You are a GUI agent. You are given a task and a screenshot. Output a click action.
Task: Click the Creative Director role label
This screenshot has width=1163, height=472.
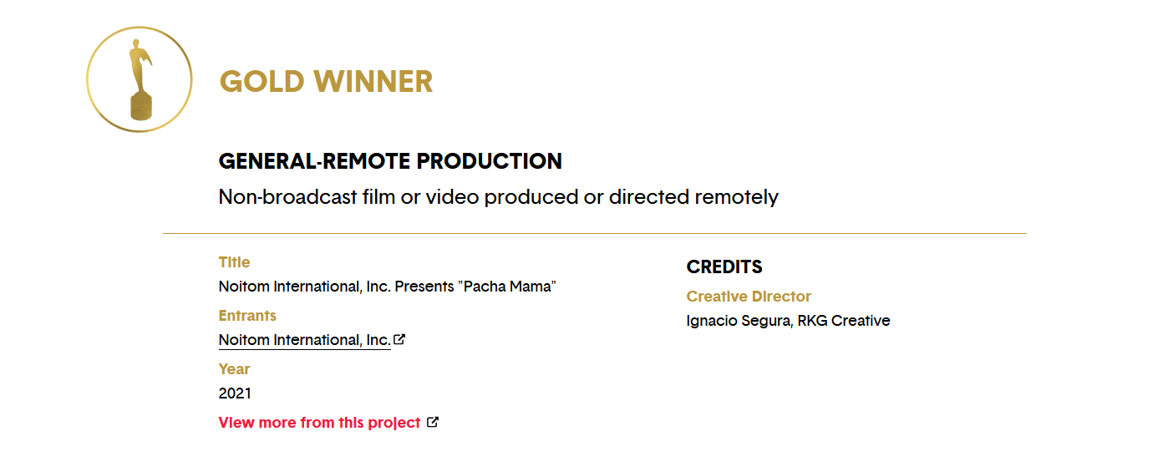[x=749, y=297]
